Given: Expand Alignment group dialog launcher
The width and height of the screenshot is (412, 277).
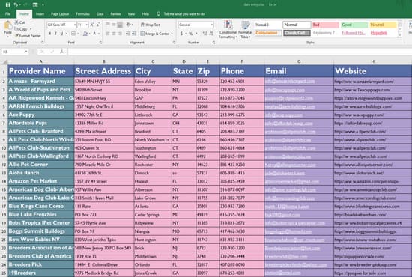Looking at the screenshot, I should (x=174, y=43).
